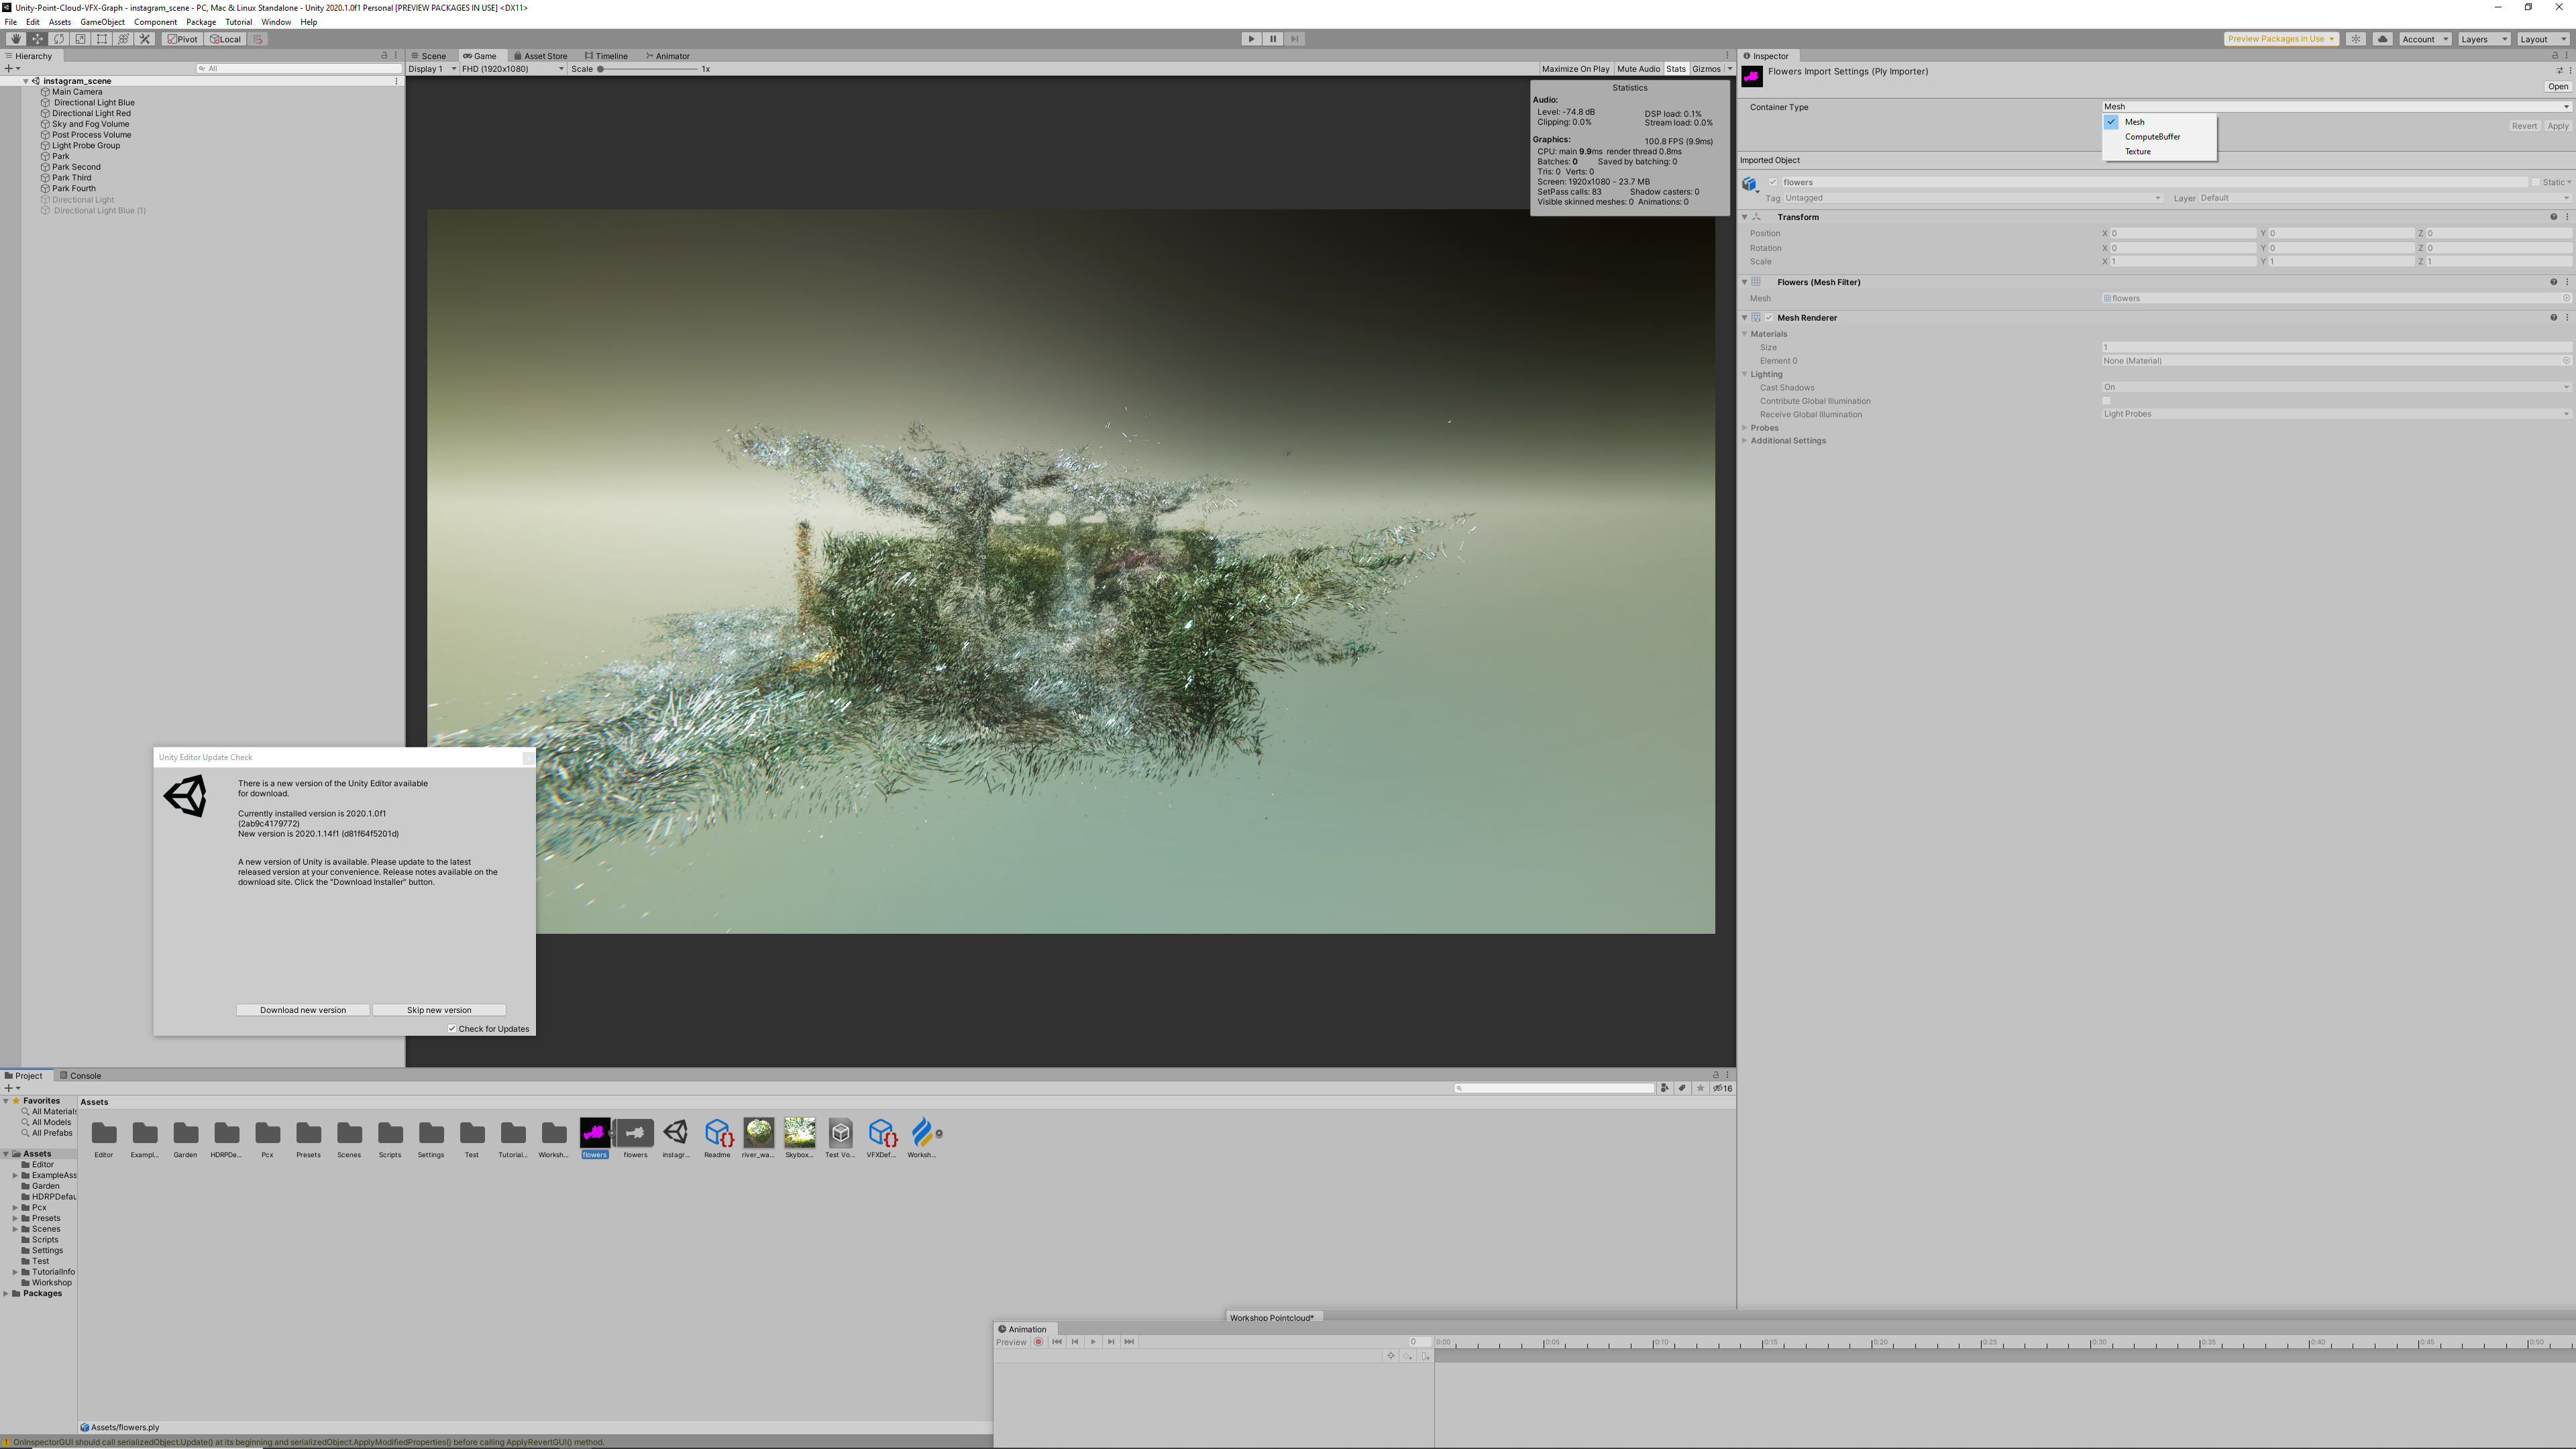Open Transform component help
Image resolution: width=2576 pixels, height=1449 pixels.
tap(2553, 217)
